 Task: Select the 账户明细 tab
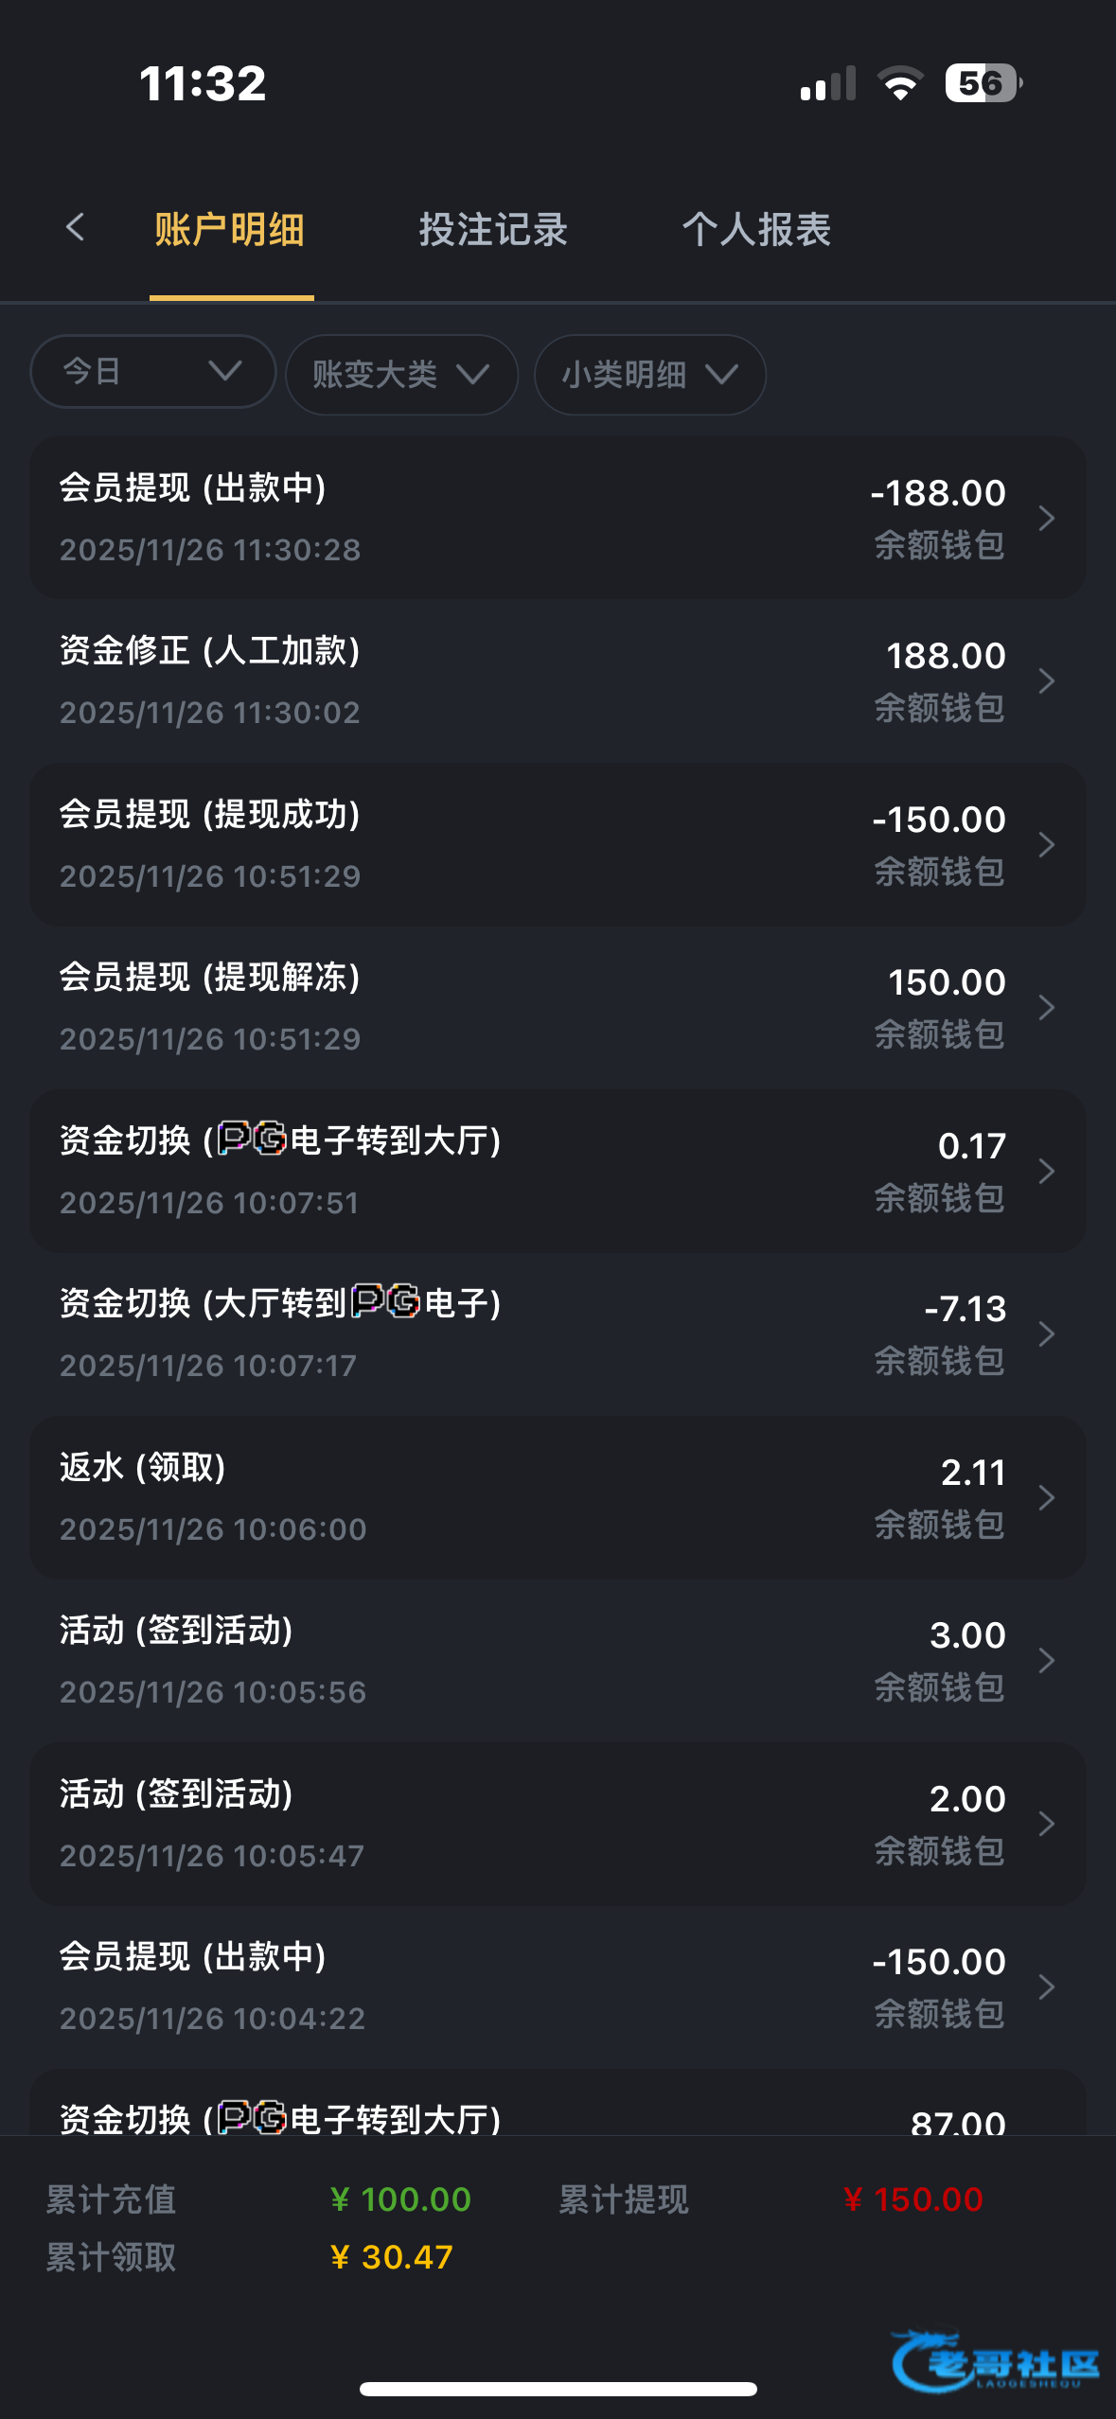(230, 230)
